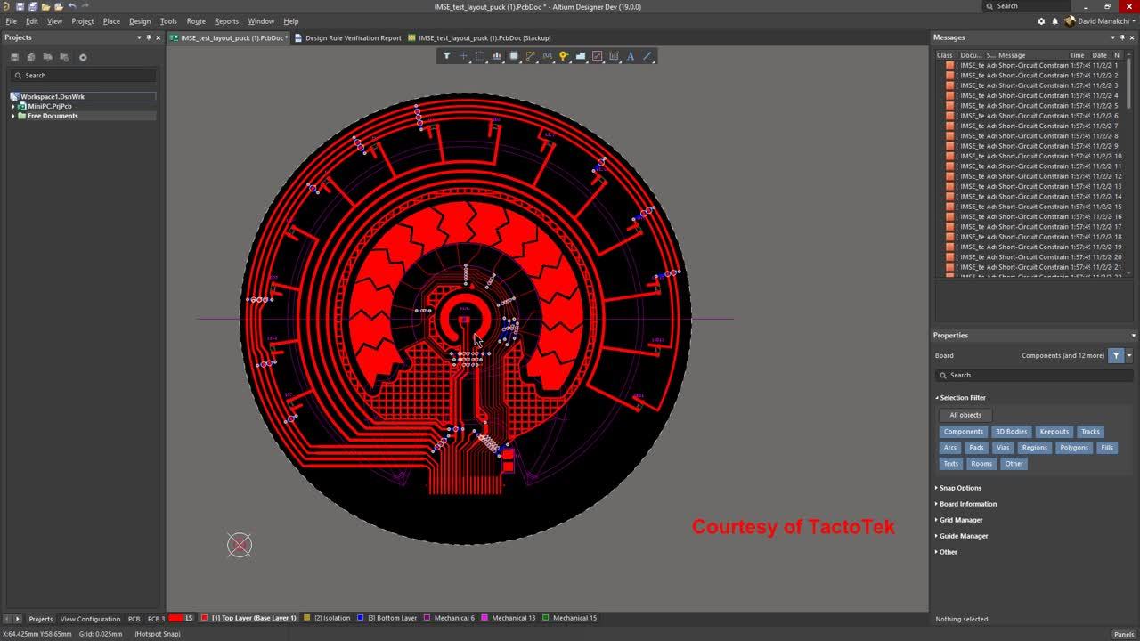Click the Redo arrow icon
This screenshot has height=641, width=1140.
[85, 6]
